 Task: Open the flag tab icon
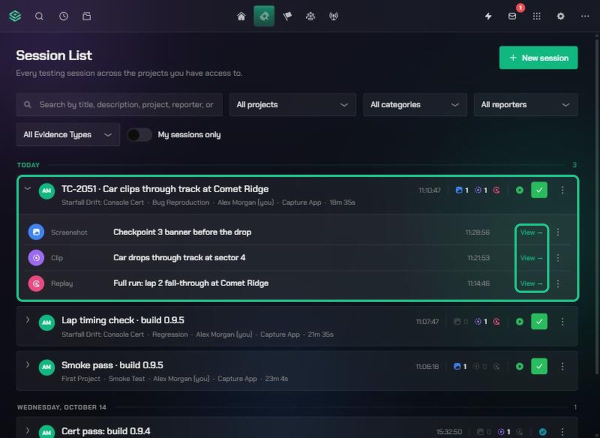[287, 16]
